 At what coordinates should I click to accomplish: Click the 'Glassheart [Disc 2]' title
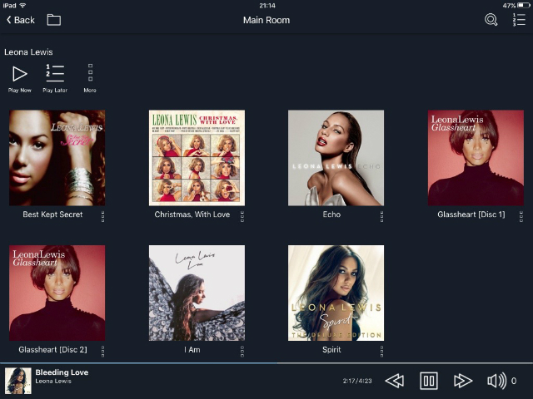pos(52,349)
